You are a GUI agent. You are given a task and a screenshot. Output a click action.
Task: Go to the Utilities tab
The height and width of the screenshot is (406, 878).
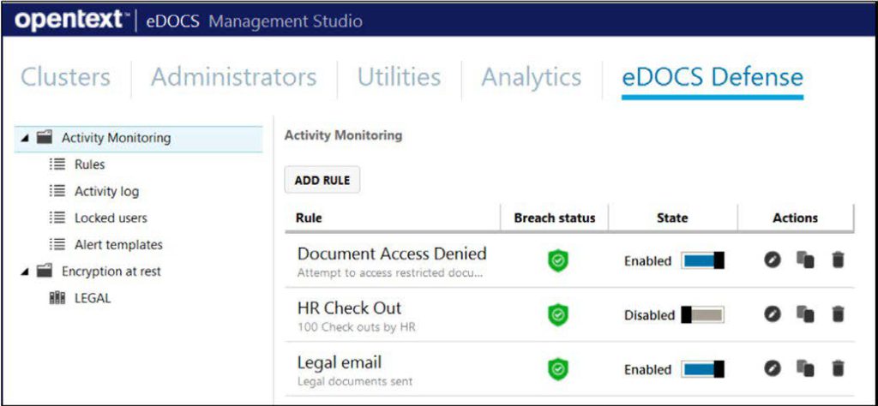point(400,77)
